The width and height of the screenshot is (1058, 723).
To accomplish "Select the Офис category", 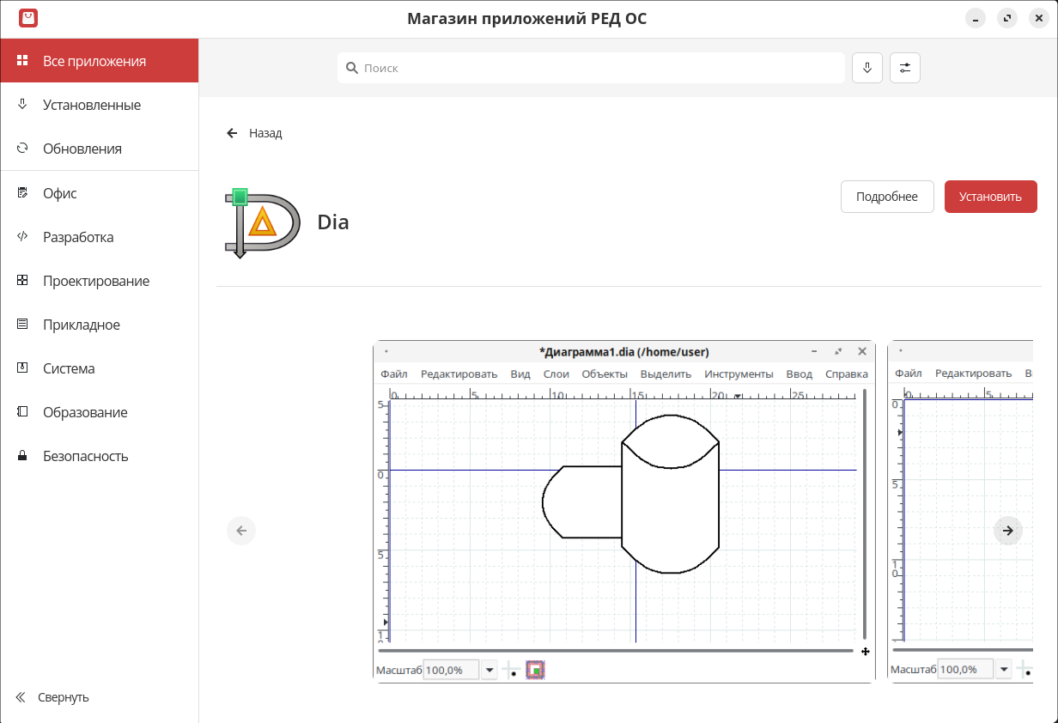I will pyautogui.click(x=60, y=193).
